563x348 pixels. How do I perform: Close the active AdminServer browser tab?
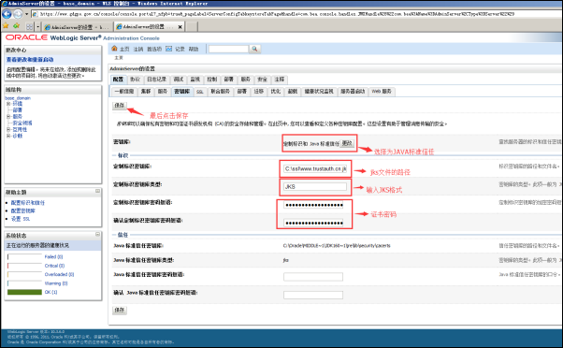point(180,27)
